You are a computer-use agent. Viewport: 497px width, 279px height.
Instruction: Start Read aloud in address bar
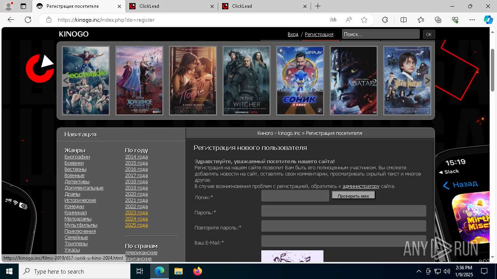[349, 20]
